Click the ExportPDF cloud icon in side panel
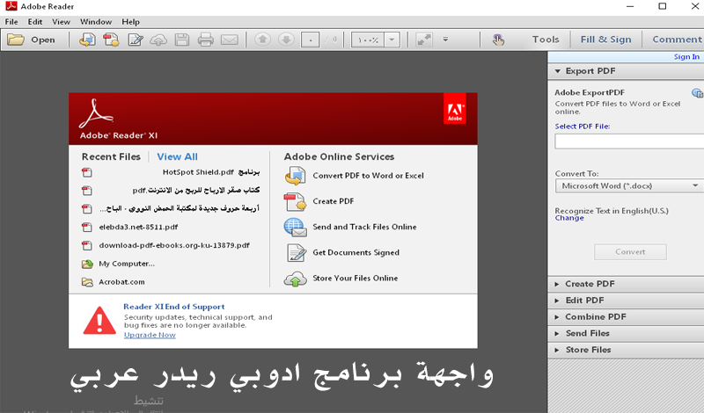The image size is (704, 413). (x=697, y=93)
